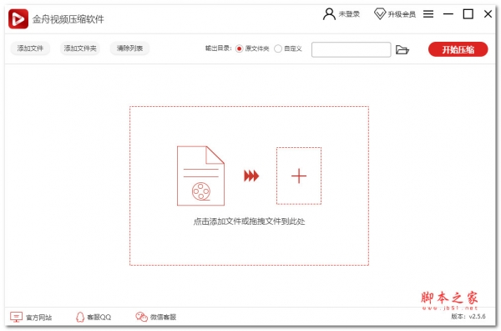Close the application window
This screenshot has width=501, height=331.
pyautogui.click(x=488, y=13)
